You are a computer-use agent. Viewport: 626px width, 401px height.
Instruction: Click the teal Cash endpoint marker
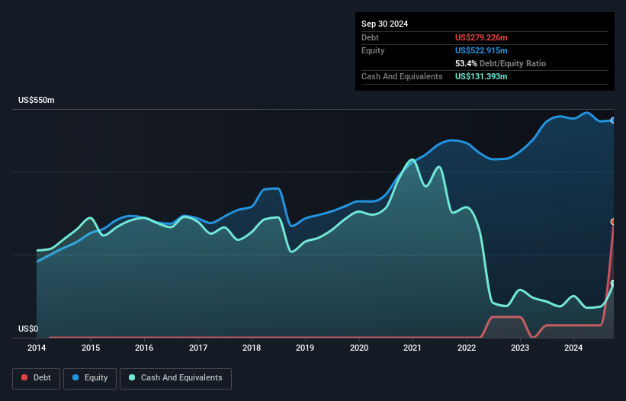tap(613, 283)
